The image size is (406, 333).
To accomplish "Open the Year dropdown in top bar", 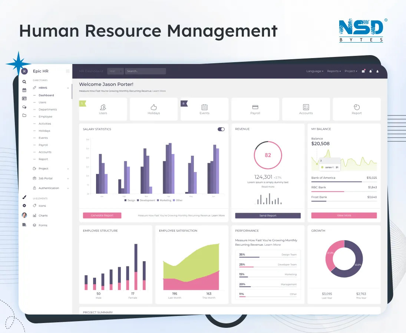I will tap(115, 71).
